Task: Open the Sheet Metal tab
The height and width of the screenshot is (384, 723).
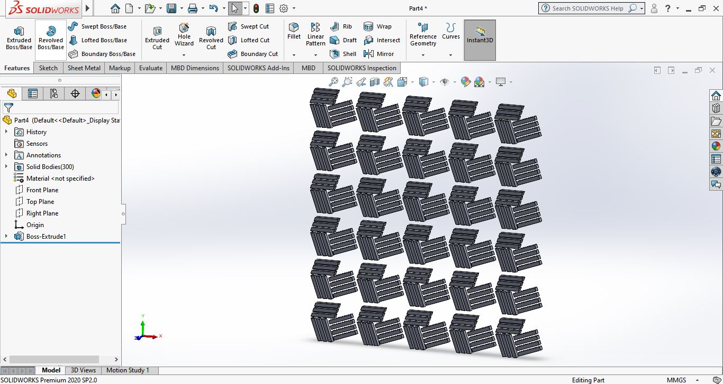Action: [x=84, y=68]
